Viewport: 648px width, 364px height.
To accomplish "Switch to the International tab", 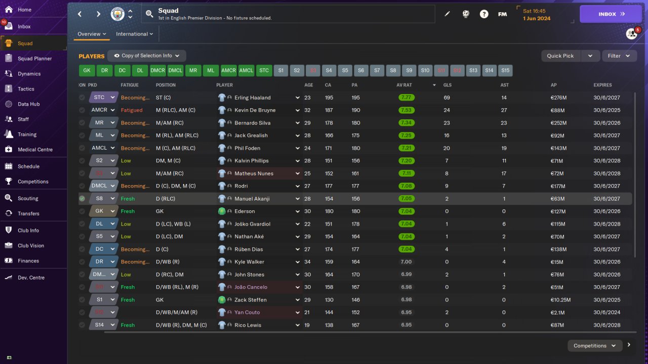I will [x=135, y=34].
